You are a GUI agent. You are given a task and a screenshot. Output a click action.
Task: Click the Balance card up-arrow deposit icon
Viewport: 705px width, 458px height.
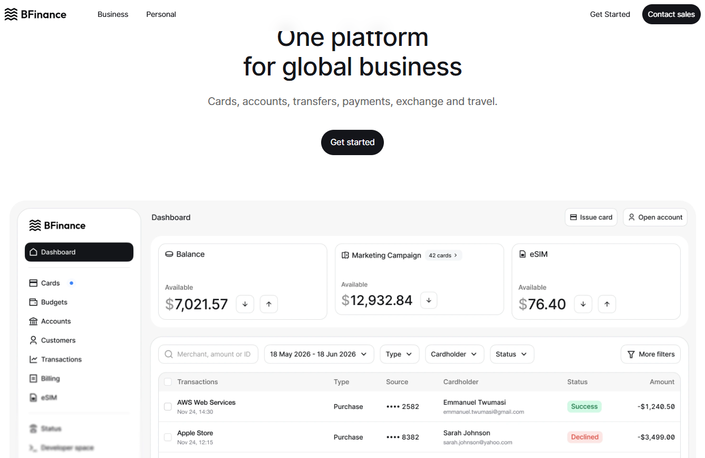269,304
